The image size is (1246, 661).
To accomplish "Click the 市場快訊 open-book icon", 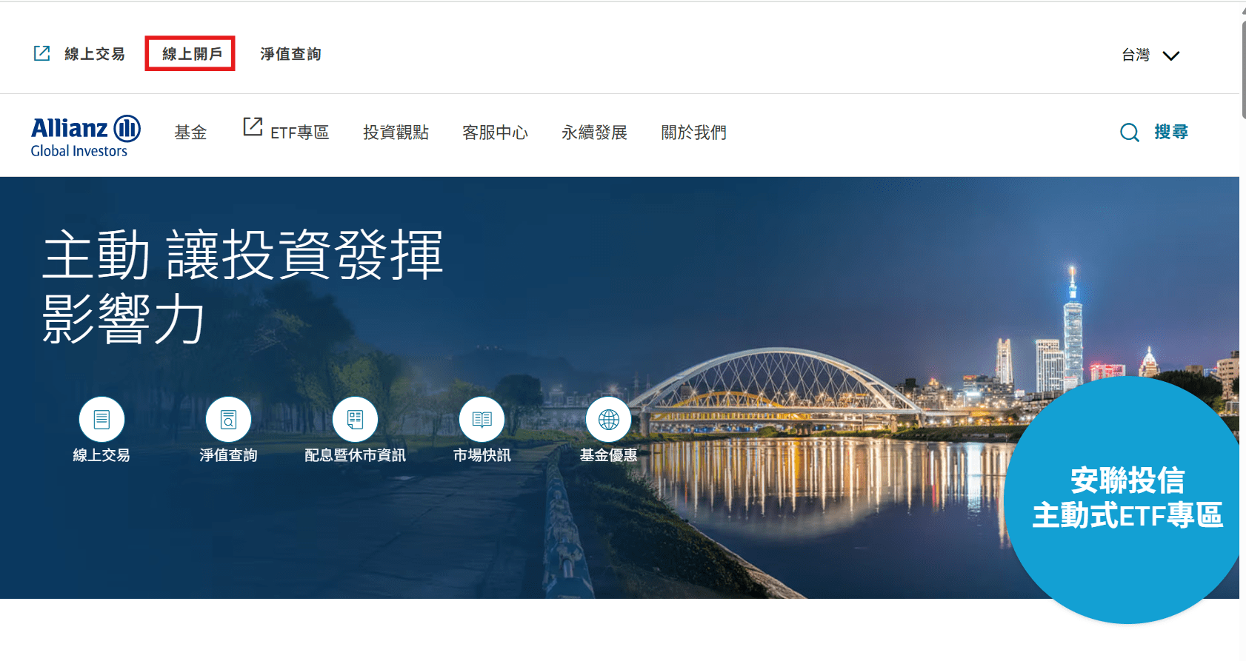I will (482, 420).
